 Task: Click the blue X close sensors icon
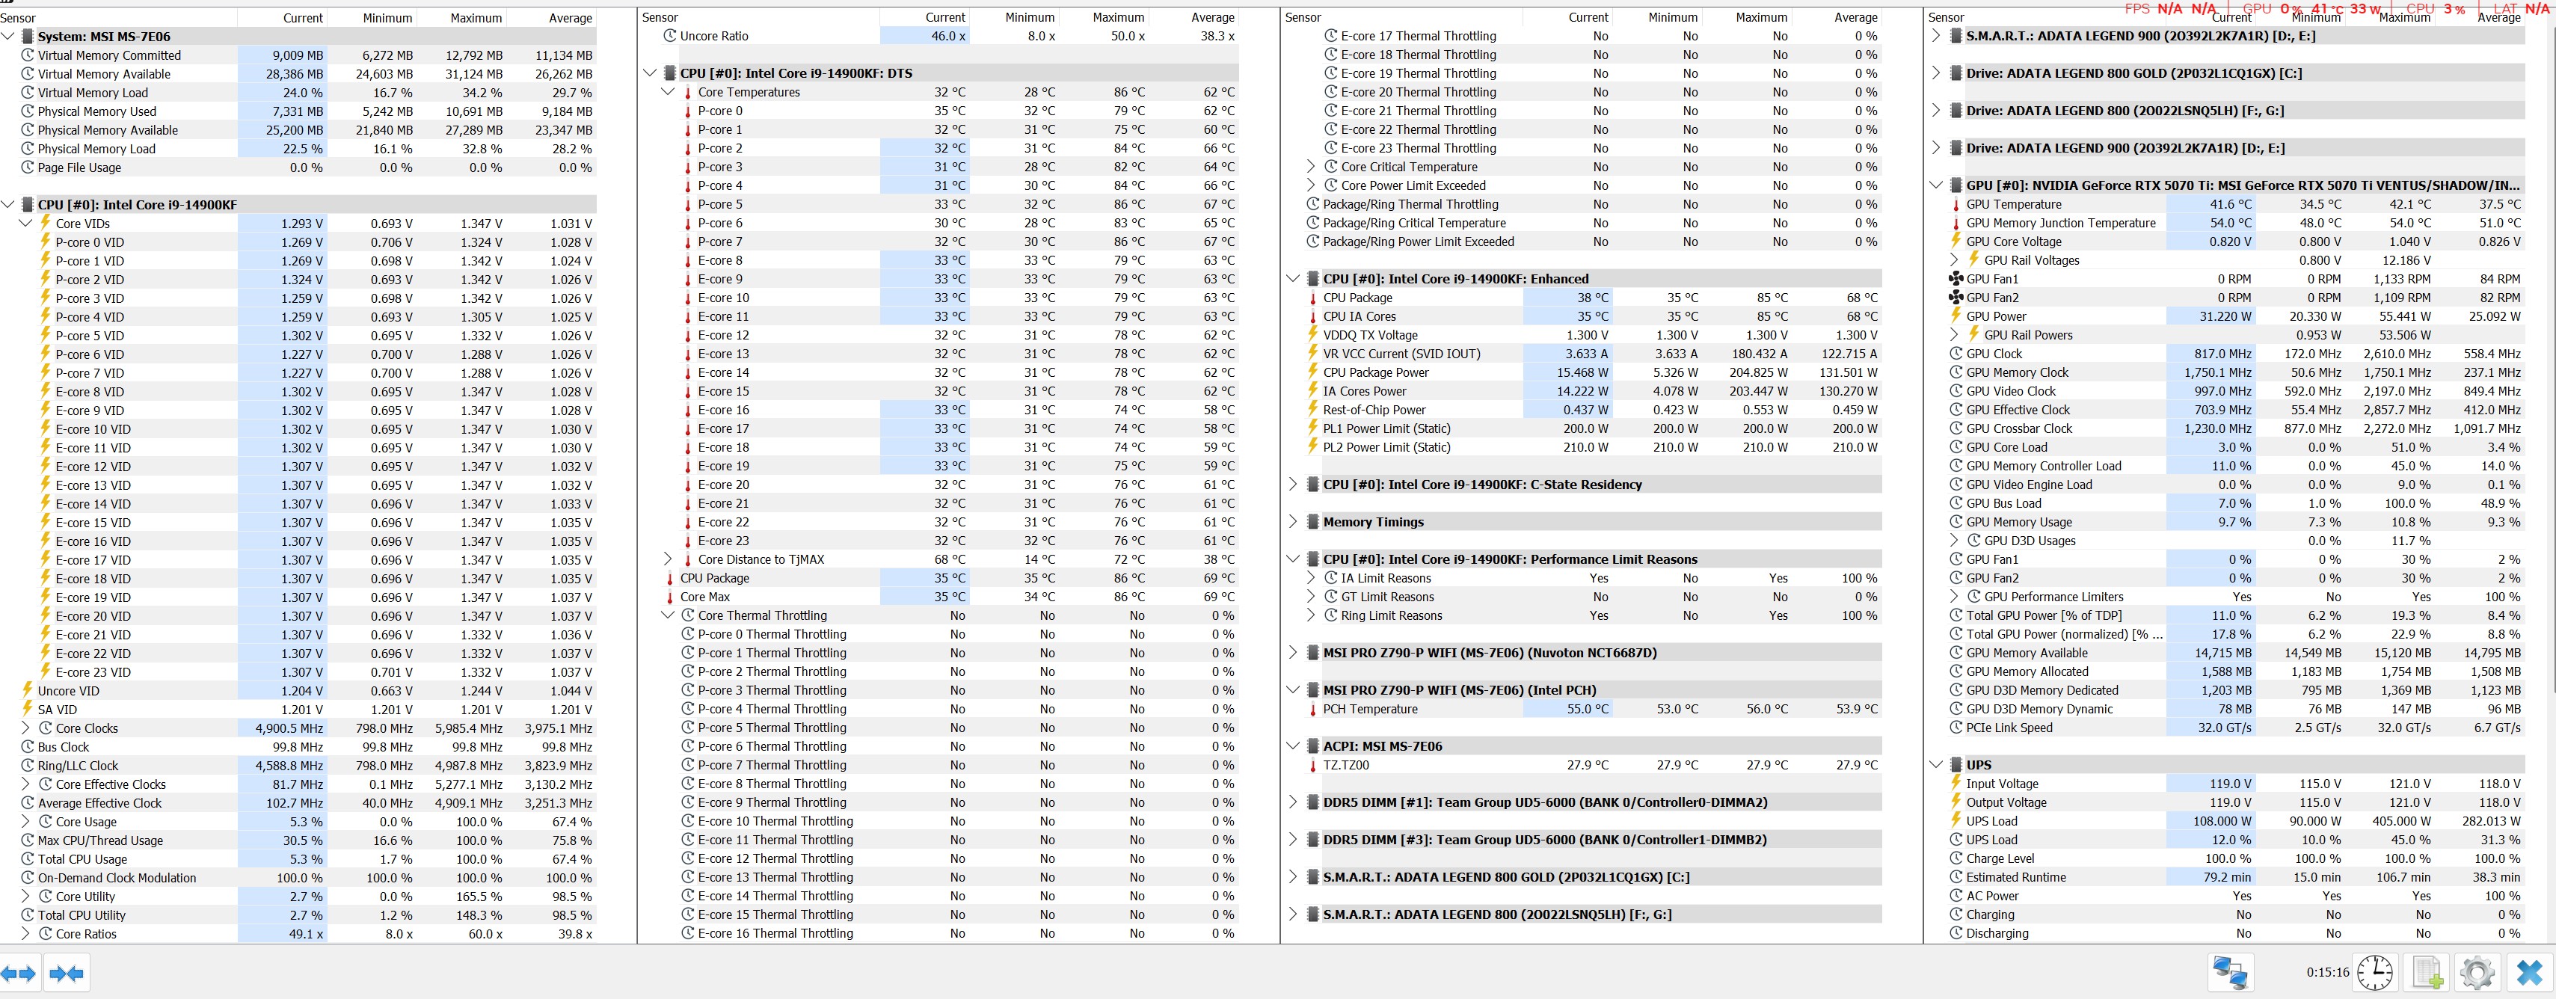pyautogui.click(x=2529, y=974)
